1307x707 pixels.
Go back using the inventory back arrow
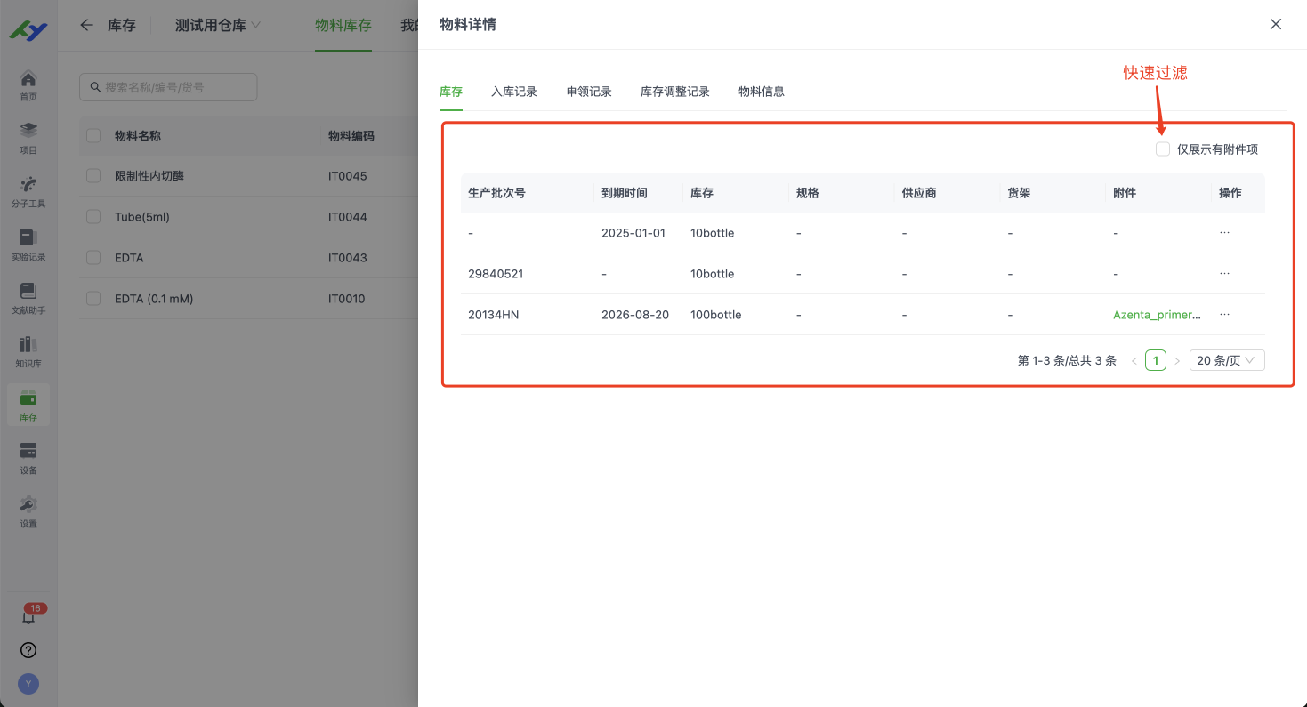click(85, 25)
